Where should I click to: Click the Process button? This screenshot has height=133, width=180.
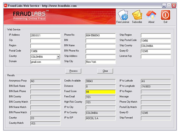pos(73,71)
